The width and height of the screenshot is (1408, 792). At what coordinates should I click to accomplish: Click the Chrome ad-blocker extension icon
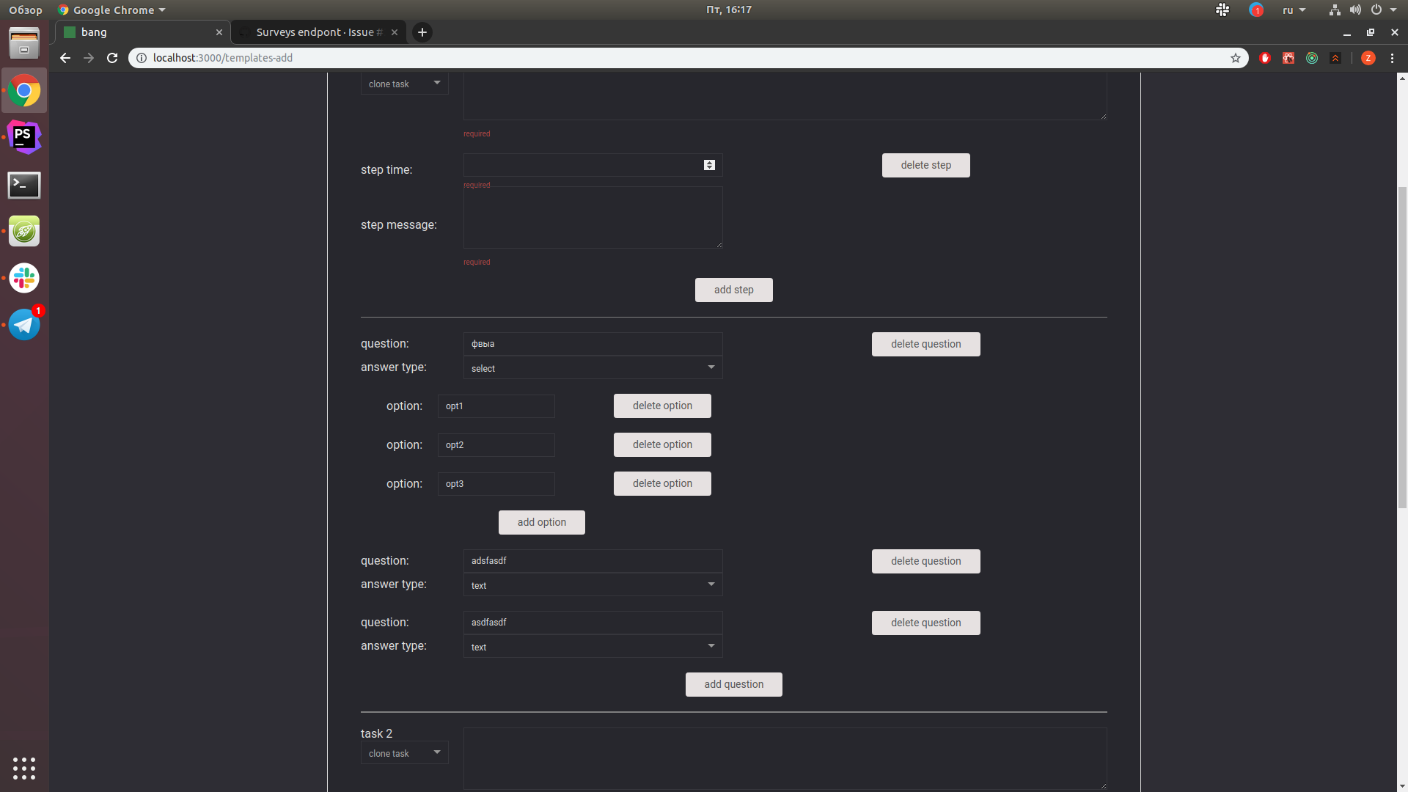tap(1265, 57)
